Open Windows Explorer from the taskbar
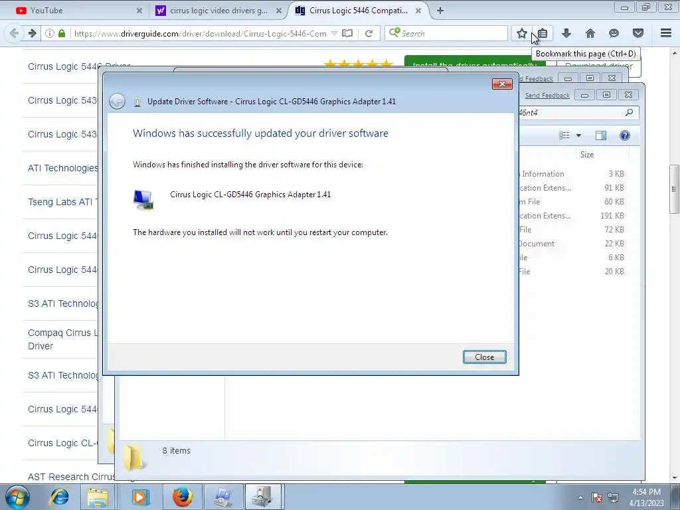Screen dimensions: 680x510 [x=98, y=497]
